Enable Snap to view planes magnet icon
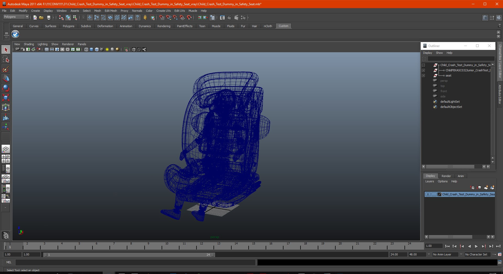This screenshot has width=503, height=274. [x=182, y=18]
